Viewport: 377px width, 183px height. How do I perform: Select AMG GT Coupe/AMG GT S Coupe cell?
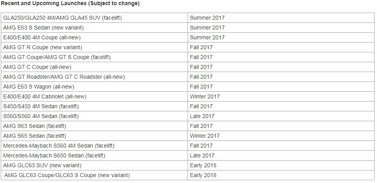57,57
